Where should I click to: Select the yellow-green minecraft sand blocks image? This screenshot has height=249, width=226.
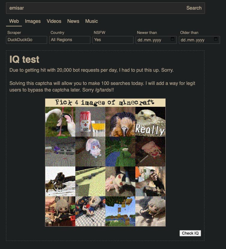coord(90,181)
